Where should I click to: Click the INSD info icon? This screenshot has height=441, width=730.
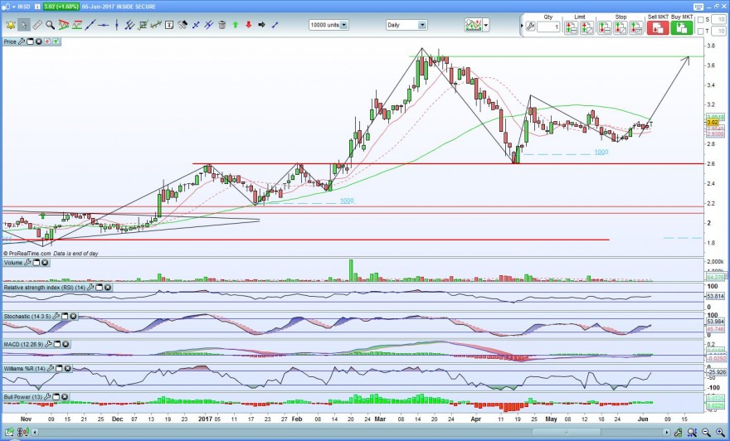[37, 7]
